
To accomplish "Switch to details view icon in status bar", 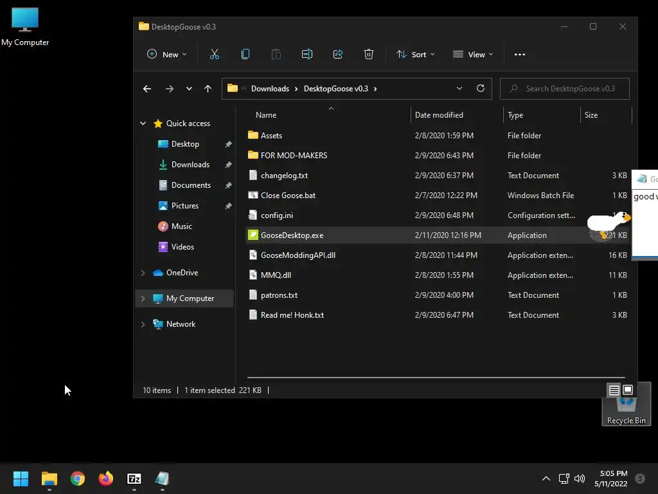I will pos(614,390).
